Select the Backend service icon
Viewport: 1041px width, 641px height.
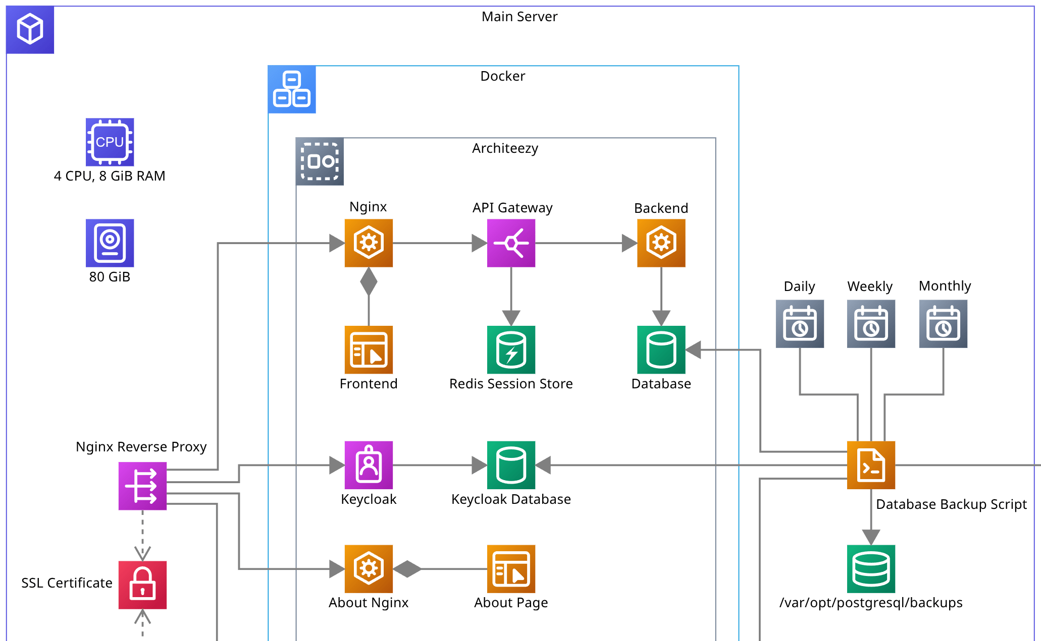(660, 242)
